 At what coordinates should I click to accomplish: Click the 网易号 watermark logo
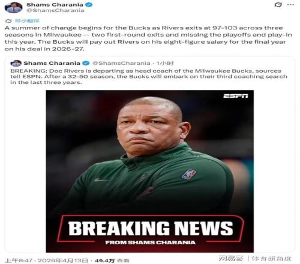(230, 258)
